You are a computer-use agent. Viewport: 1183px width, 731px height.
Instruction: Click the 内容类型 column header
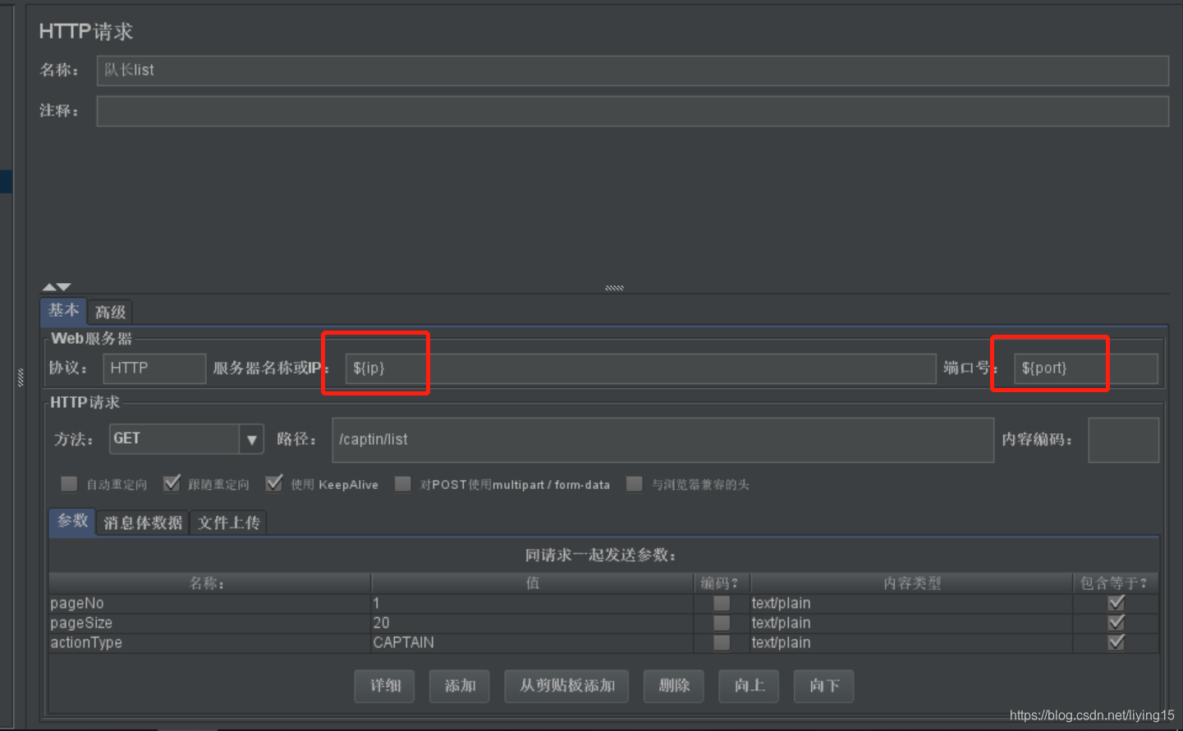(x=911, y=583)
